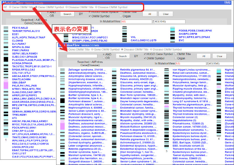
Task: Click MutationView logo in the foreground window title
Action: [x=69, y=45]
